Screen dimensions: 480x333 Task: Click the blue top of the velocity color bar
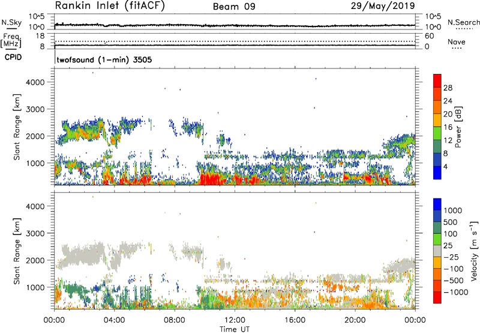[437, 204]
